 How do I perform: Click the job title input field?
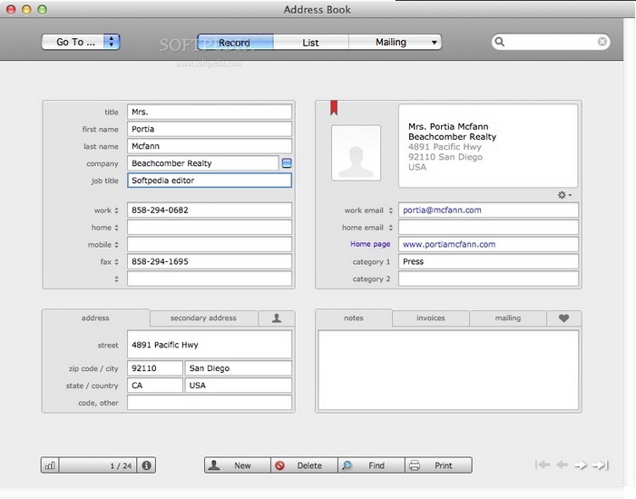pos(210,181)
